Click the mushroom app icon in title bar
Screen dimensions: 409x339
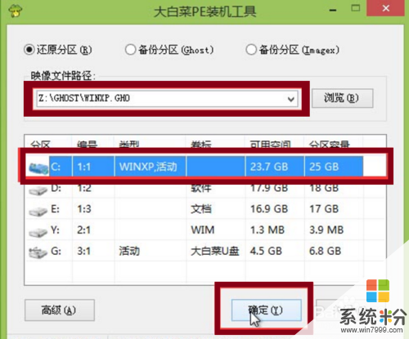(16, 11)
